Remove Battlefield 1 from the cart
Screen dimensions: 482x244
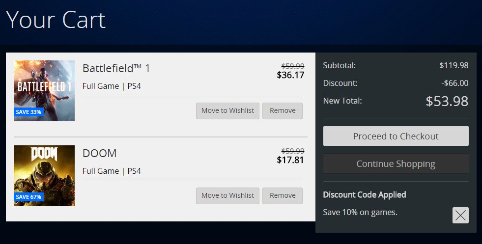[283, 110]
